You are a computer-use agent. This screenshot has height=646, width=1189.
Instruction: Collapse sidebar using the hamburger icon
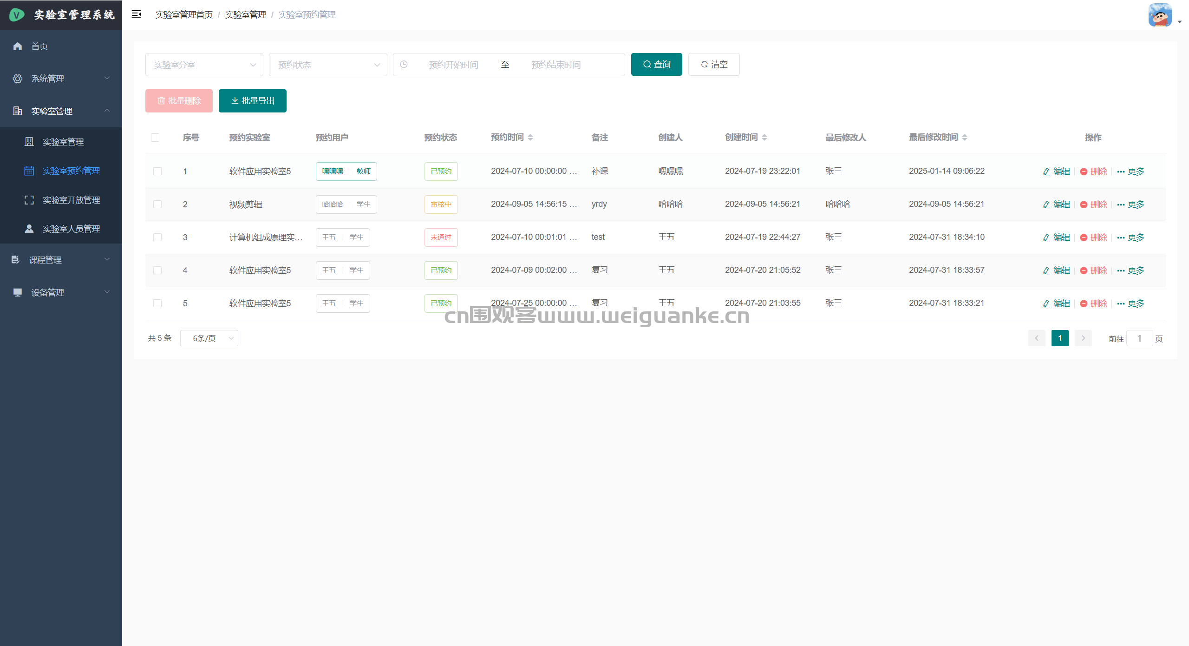pyautogui.click(x=136, y=14)
